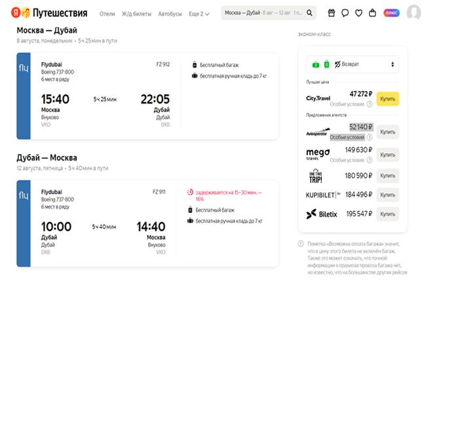Click the green hand luggage icon
The height and width of the screenshot is (439, 450).
(316, 65)
